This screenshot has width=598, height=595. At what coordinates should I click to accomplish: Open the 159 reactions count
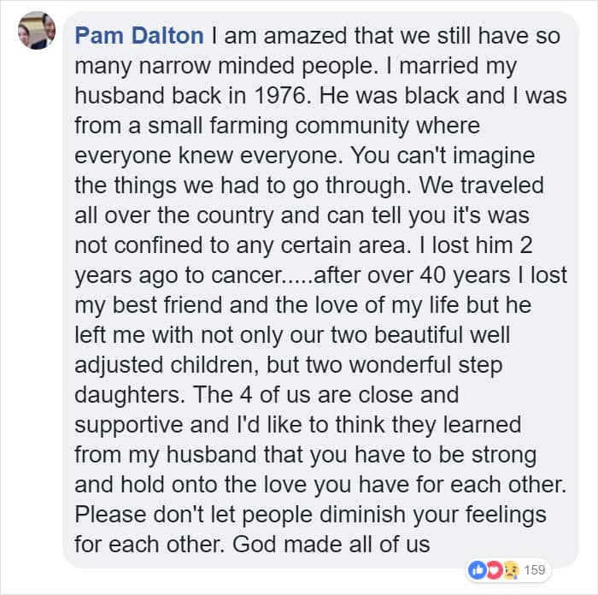click(535, 568)
